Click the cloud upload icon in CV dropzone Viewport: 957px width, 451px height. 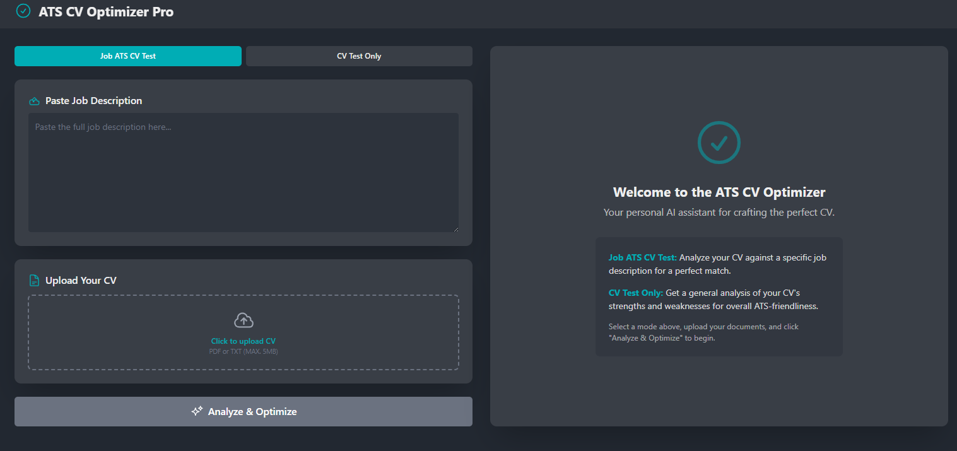(244, 320)
